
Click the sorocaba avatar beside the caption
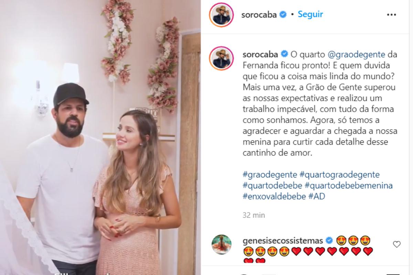(x=221, y=59)
